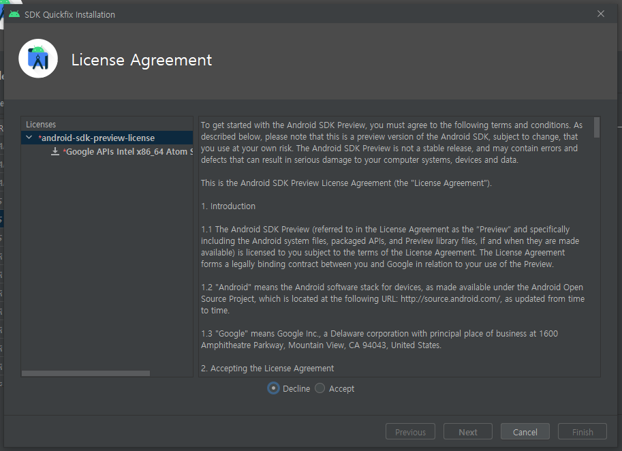Click the Android head icon in title bar
This screenshot has width=622, height=451.
point(14,14)
